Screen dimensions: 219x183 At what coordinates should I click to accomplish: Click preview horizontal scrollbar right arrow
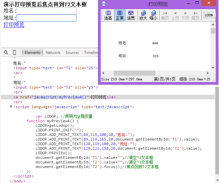(x=208, y=73)
